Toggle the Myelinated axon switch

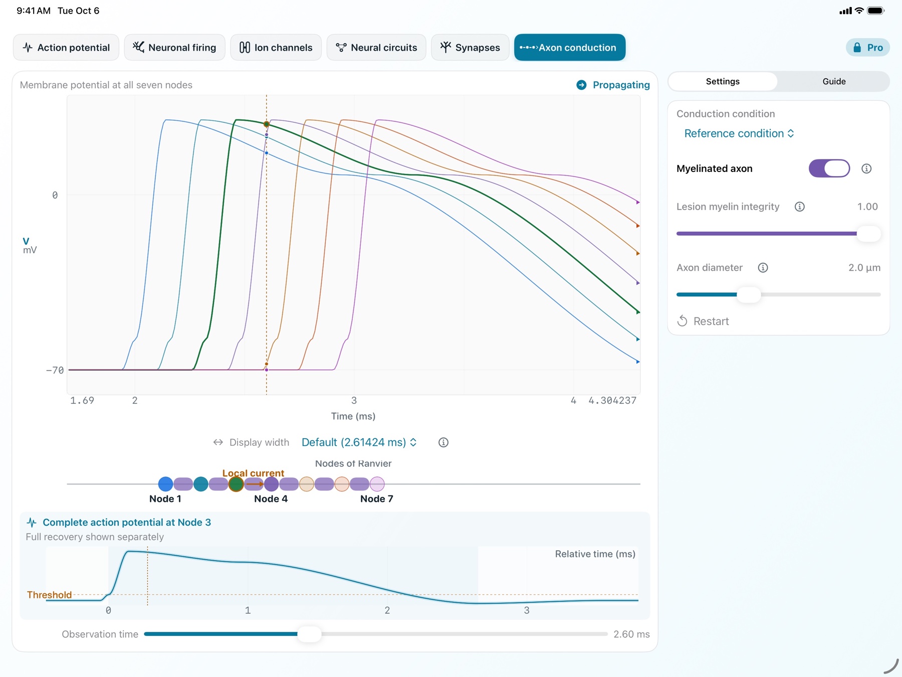click(x=829, y=168)
